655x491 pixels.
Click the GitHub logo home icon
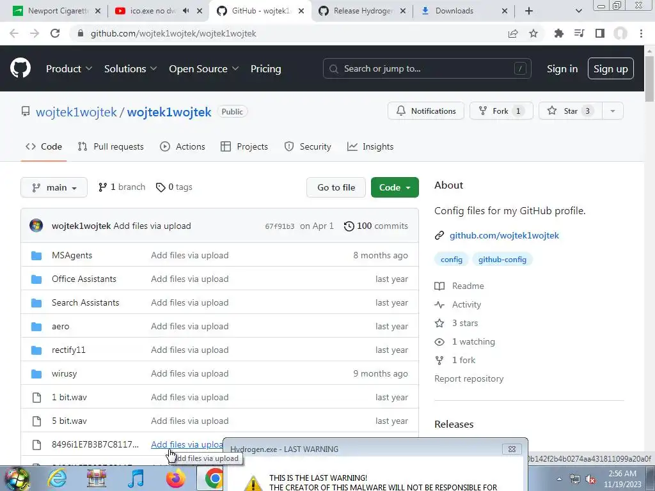[20, 68]
